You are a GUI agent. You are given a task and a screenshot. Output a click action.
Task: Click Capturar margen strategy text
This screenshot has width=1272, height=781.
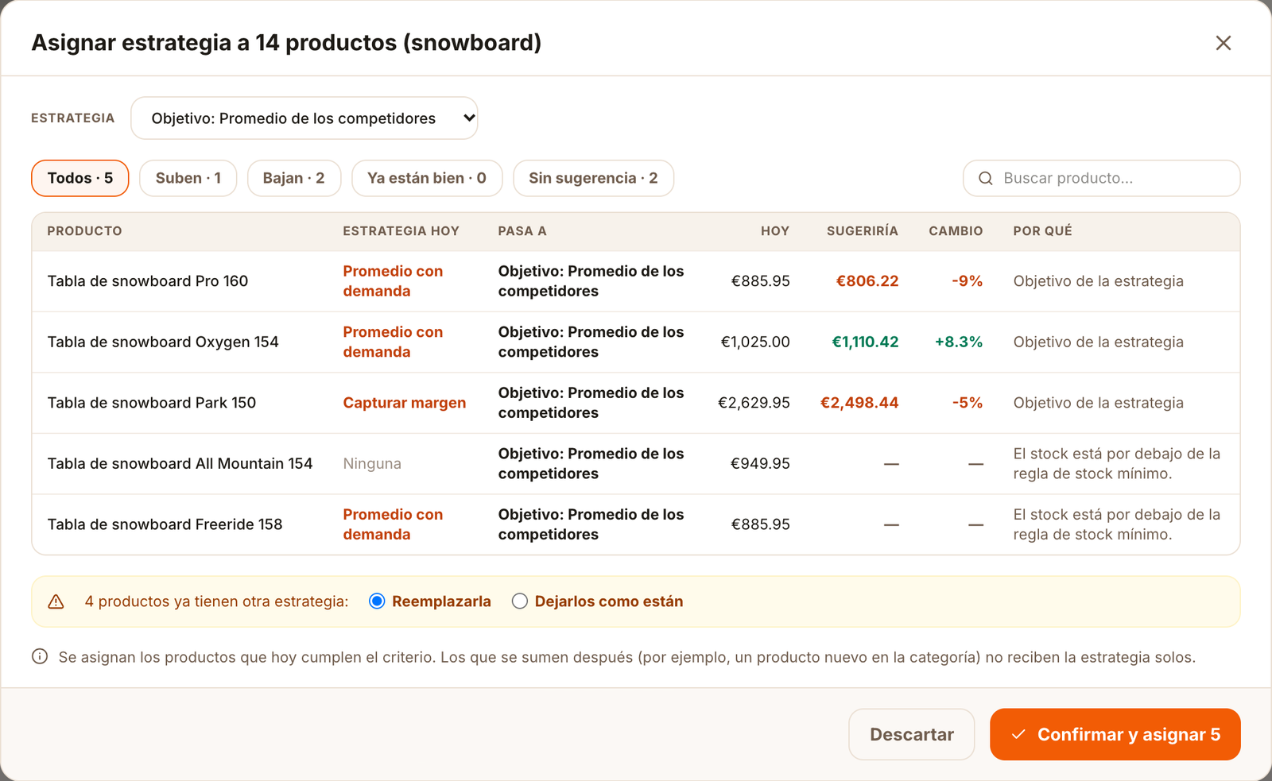point(404,403)
